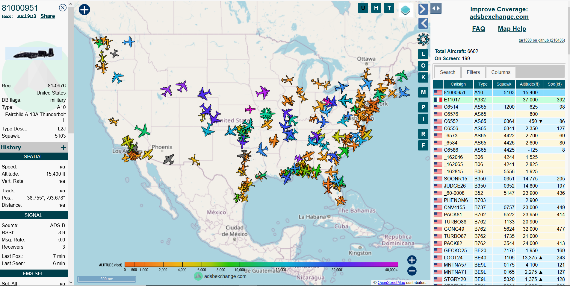Toggle the F map option button
This screenshot has height=286, width=570.
(423, 145)
